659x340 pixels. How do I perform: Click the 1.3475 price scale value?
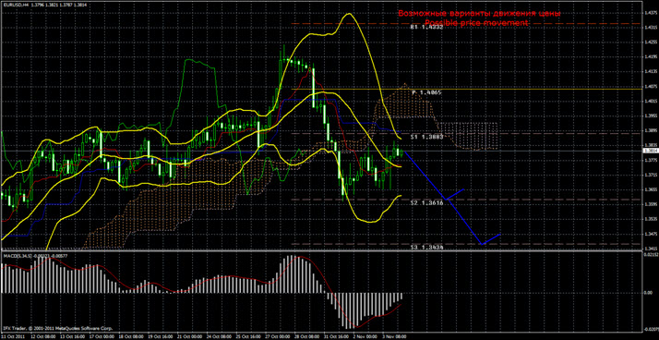651,234
